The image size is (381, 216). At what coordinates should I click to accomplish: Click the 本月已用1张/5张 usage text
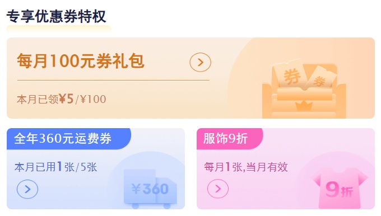[55, 167]
